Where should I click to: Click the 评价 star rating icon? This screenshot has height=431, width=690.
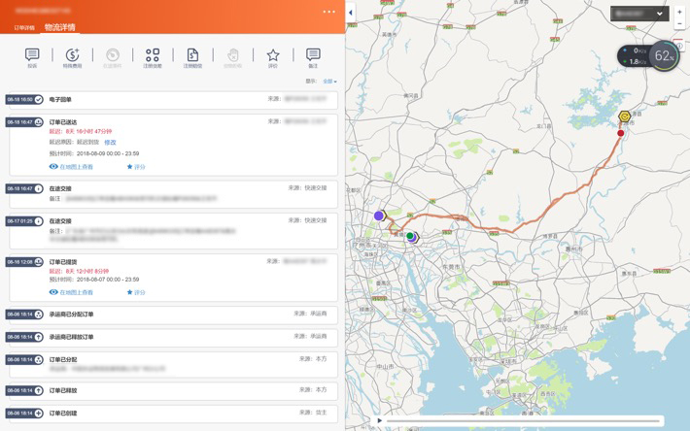[x=273, y=56]
